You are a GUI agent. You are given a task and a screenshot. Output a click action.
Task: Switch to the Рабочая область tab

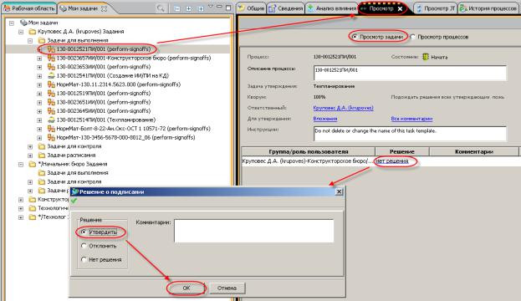[x=29, y=8]
